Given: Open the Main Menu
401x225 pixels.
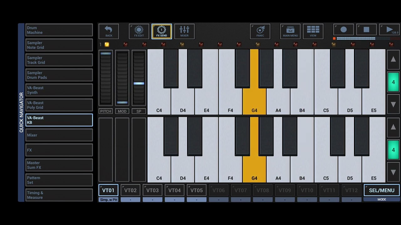Looking at the screenshot, I should 290,31.
